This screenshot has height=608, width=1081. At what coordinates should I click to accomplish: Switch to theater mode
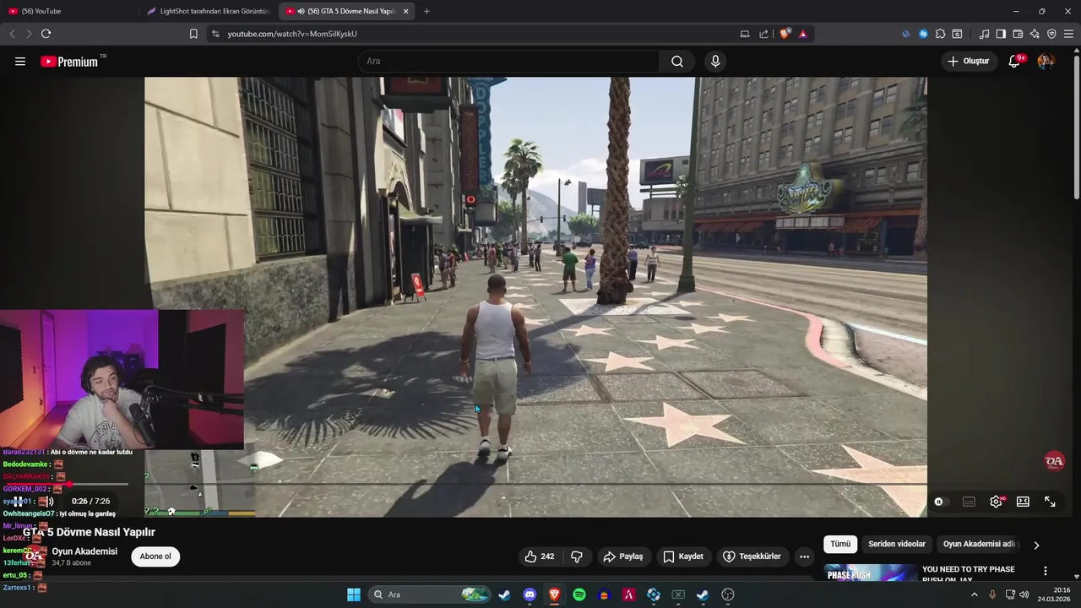[x=1023, y=502]
